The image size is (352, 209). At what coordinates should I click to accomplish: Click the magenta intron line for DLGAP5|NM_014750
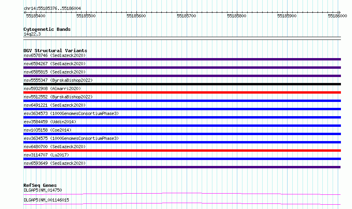(182, 194)
